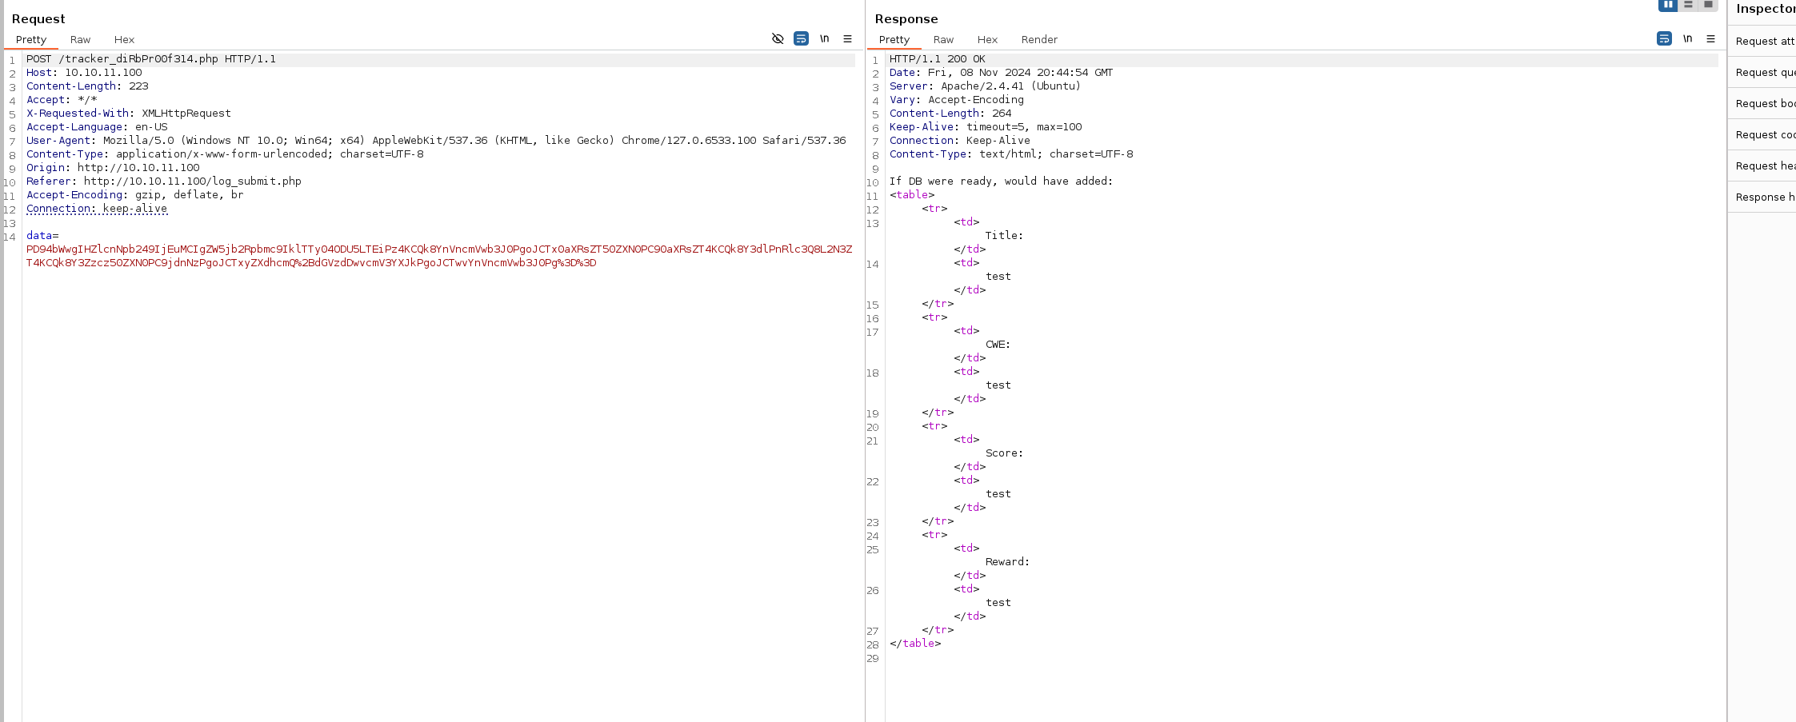Click the POST /tracker_diRbPr00f314.php request line

151,59
